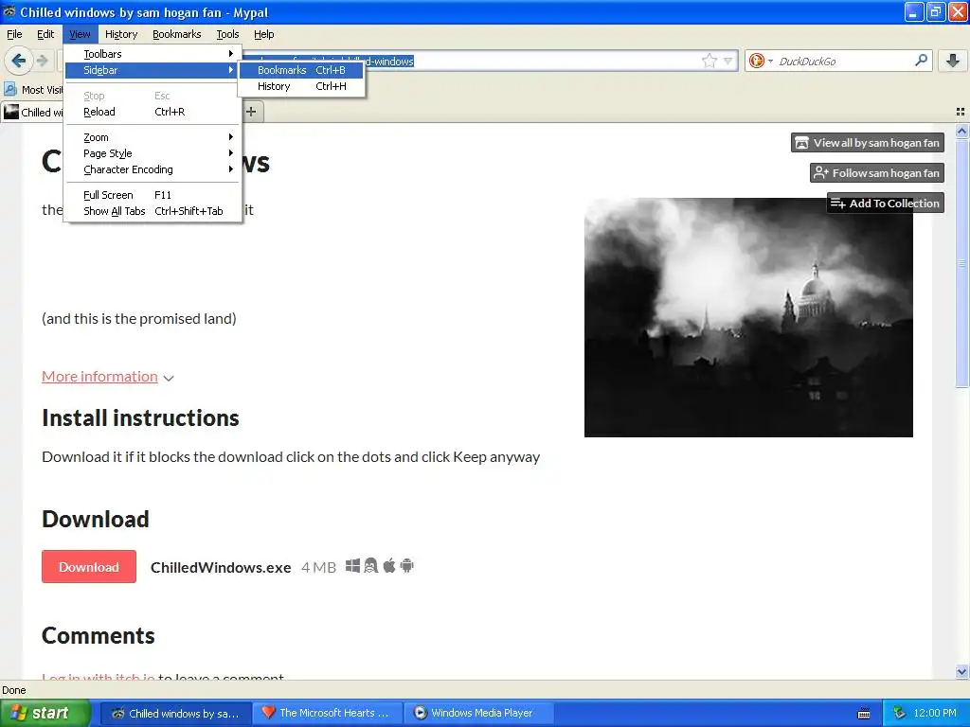The image size is (970, 727).
Task: Expand the Toolbars submenu
Action: [153, 54]
